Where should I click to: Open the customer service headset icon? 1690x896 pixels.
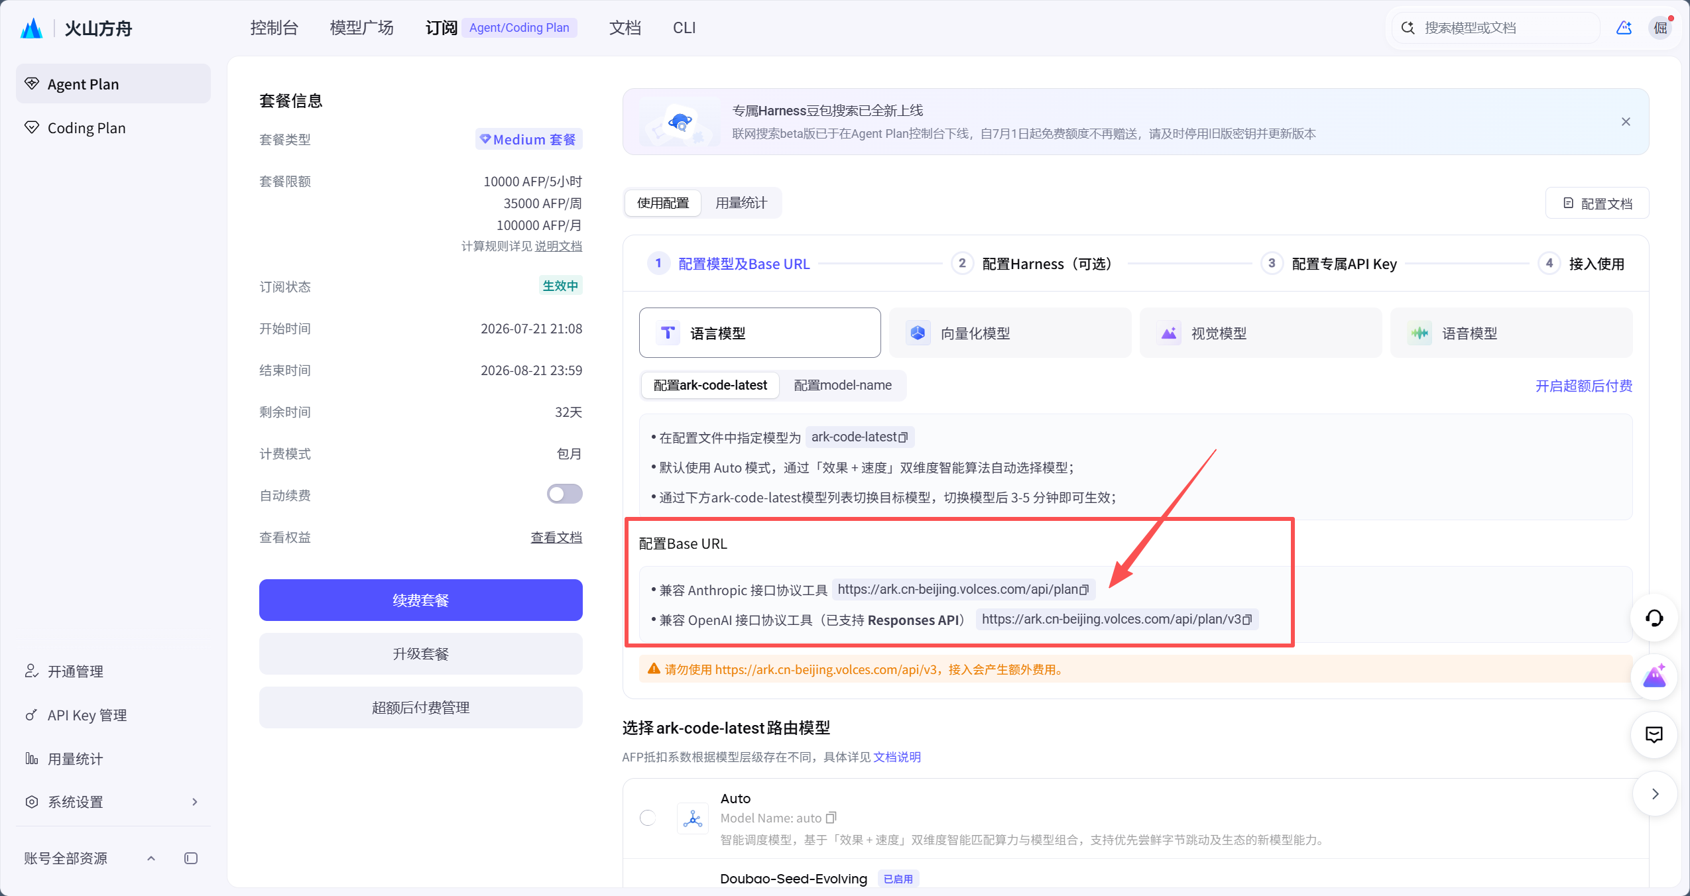[x=1654, y=618]
